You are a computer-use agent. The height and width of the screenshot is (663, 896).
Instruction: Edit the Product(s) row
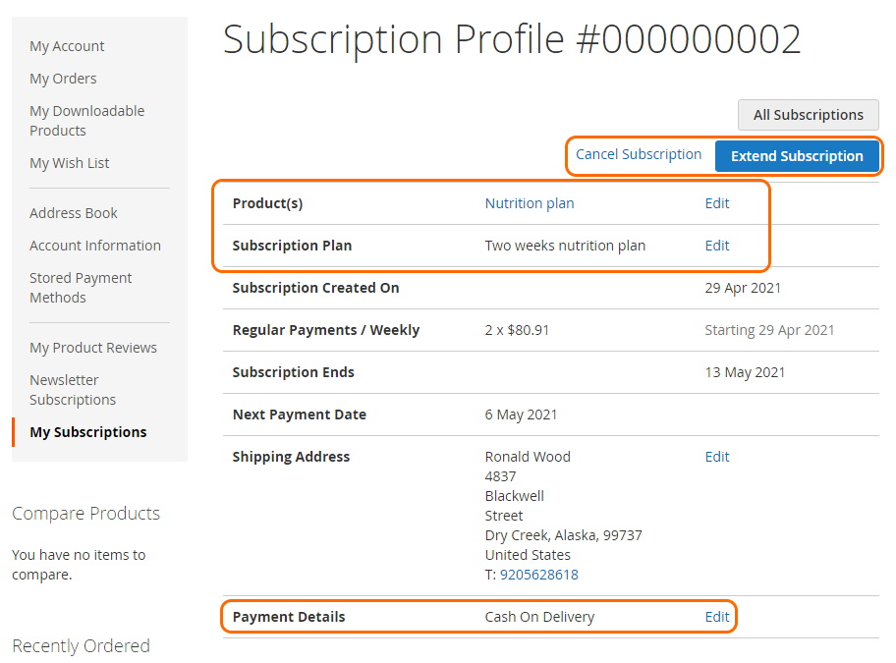(x=716, y=203)
